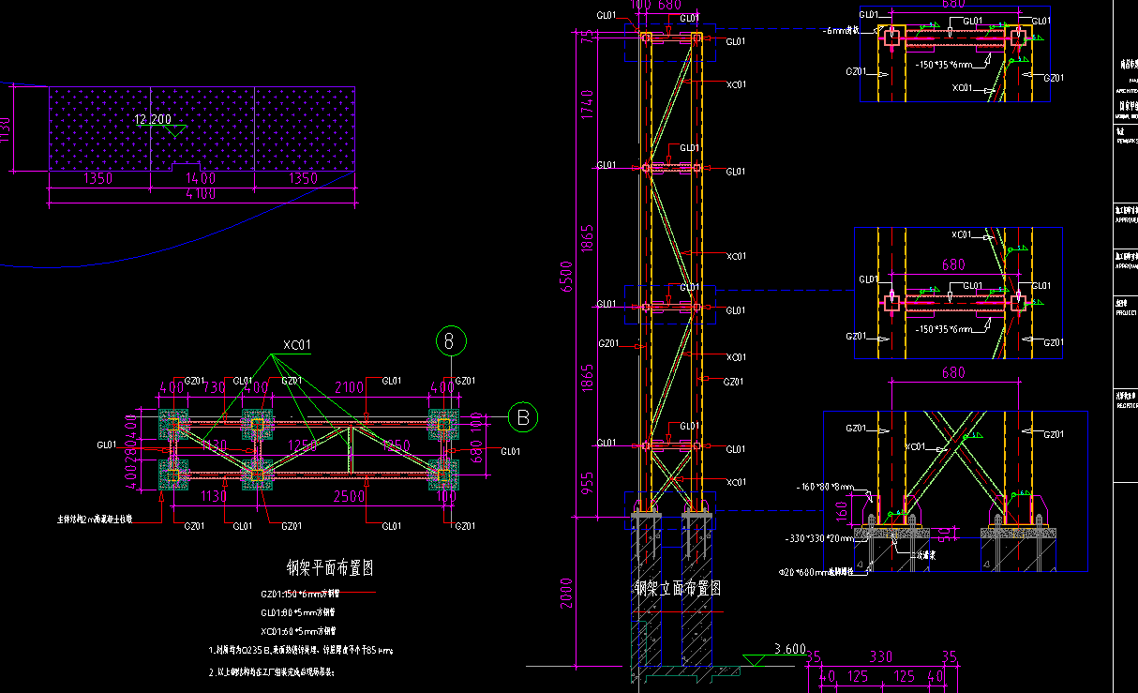Click the 4100 overall dimension text
This screenshot has height=693, width=1138.
(x=201, y=194)
